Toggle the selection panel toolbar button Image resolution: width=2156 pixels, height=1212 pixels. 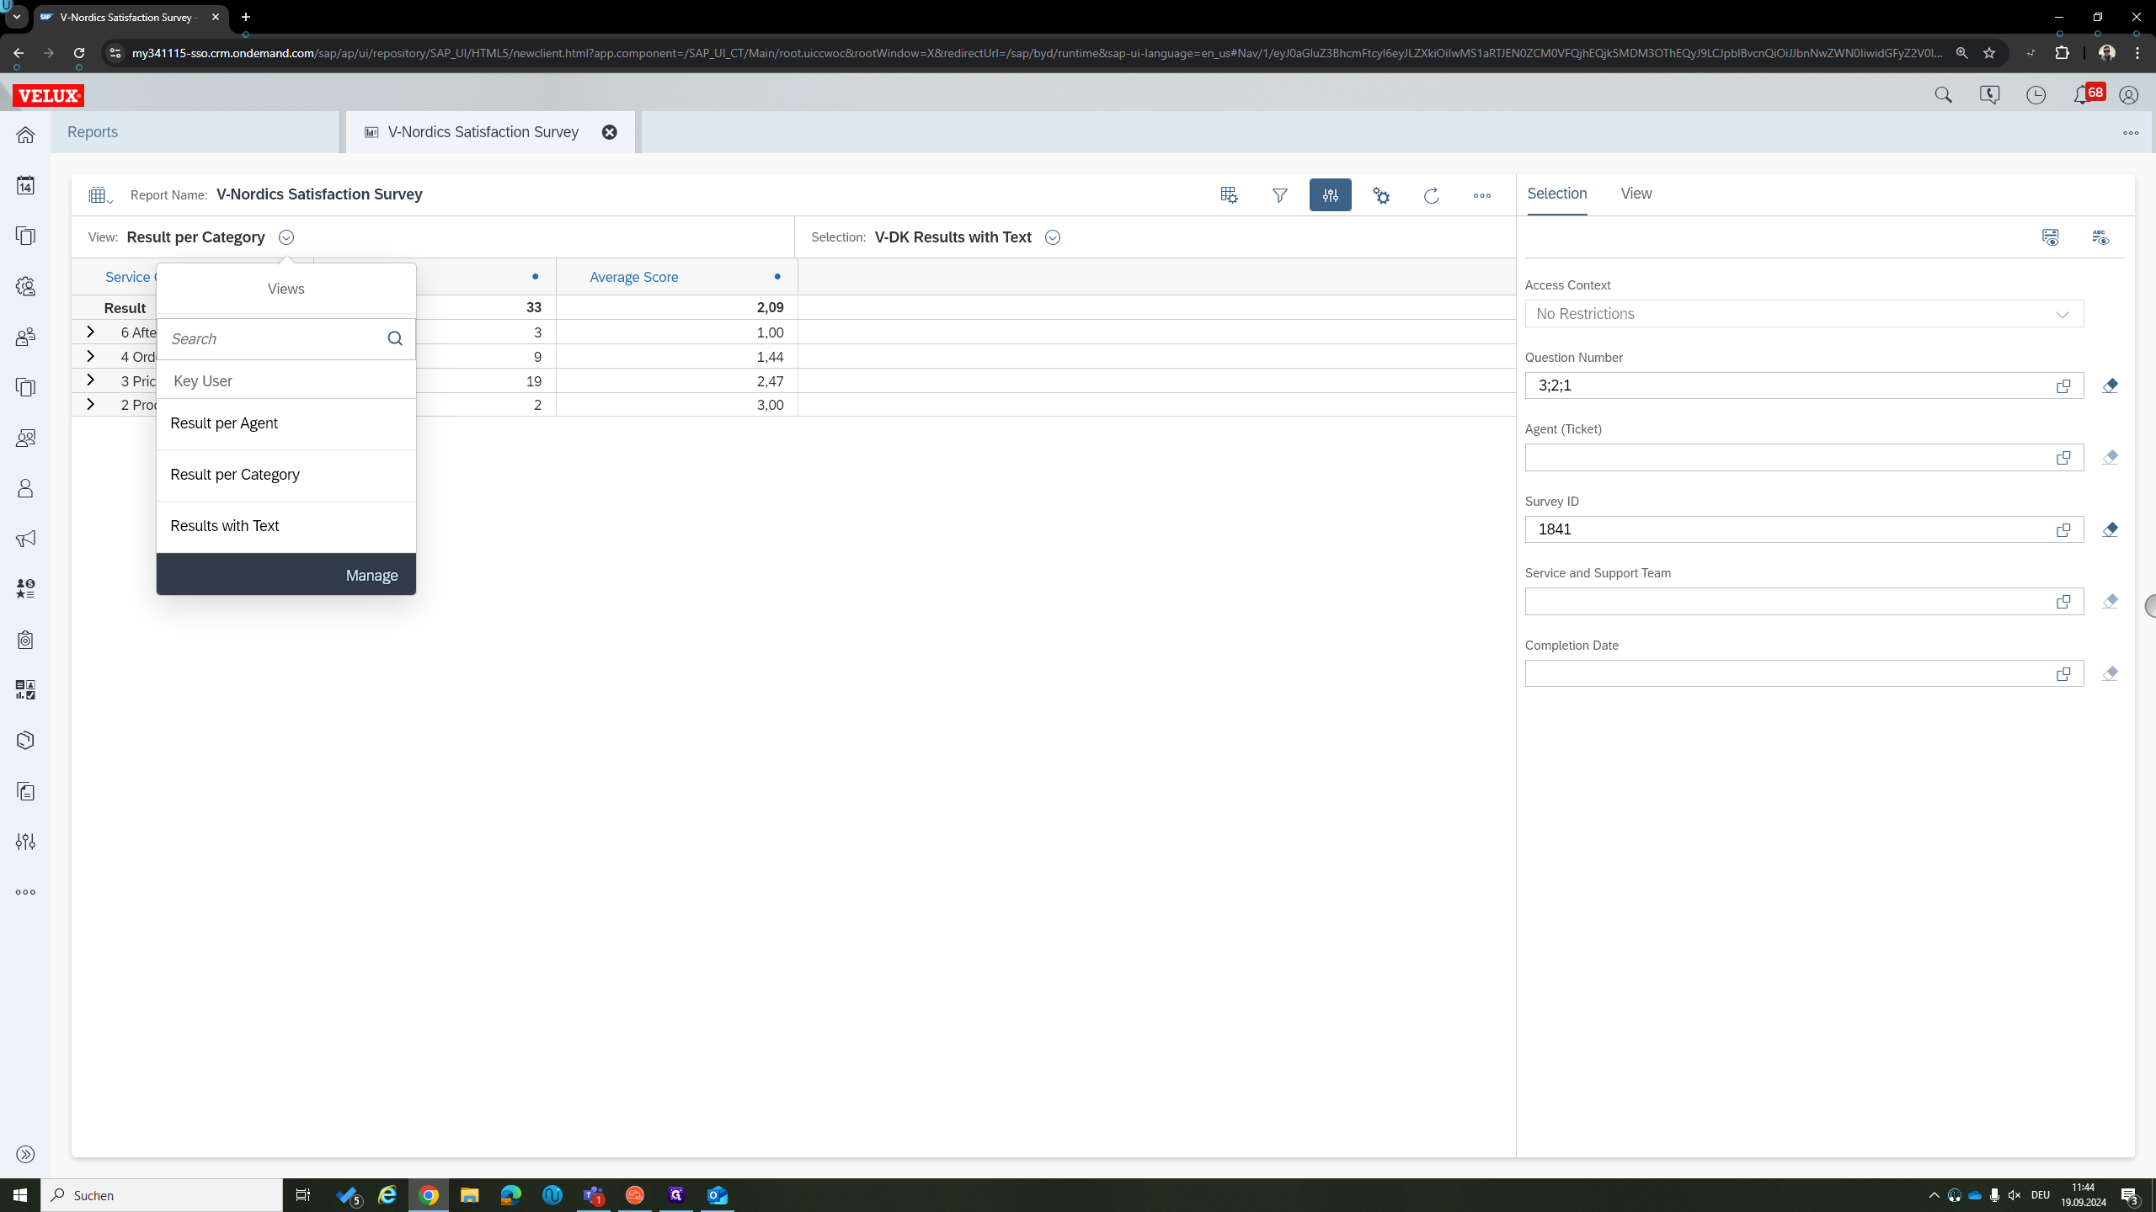point(1330,195)
